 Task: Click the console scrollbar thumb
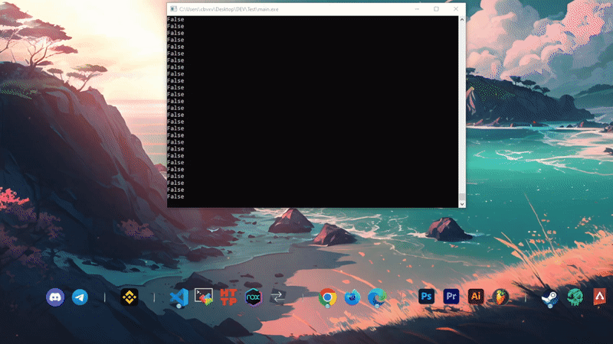462,196
